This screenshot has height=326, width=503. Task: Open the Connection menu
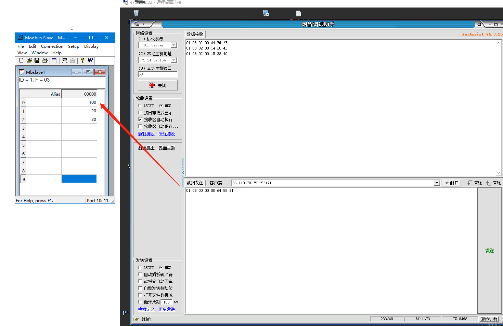[52, 46]
